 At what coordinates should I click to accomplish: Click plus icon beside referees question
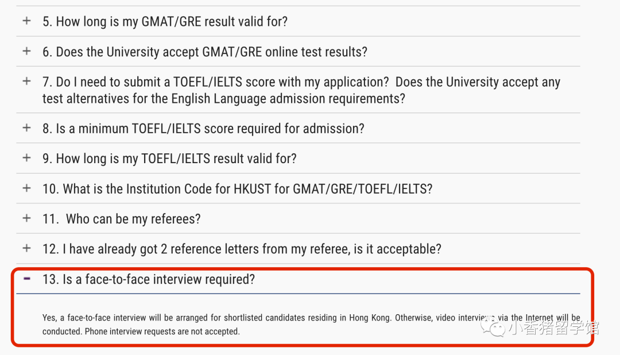26,218
